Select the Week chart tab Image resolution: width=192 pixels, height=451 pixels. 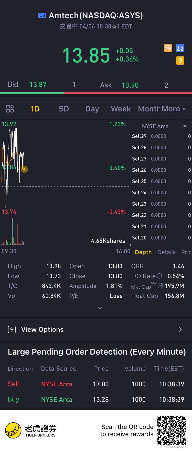(x=121, y=109)
